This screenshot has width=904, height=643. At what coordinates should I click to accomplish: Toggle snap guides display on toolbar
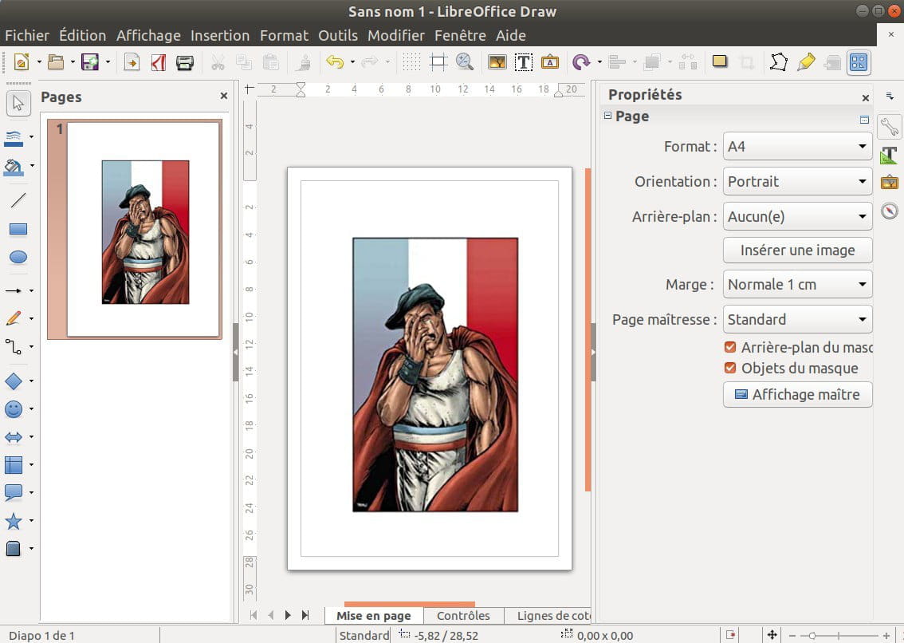point(438,61)
